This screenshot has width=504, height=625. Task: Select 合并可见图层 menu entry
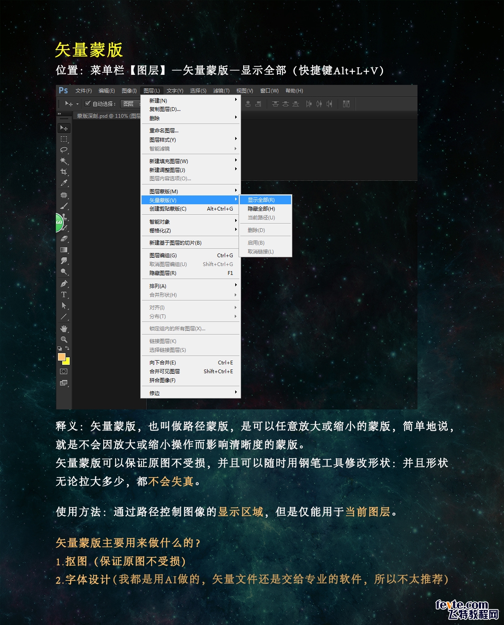pyautogui.click(x=190, y=371)
